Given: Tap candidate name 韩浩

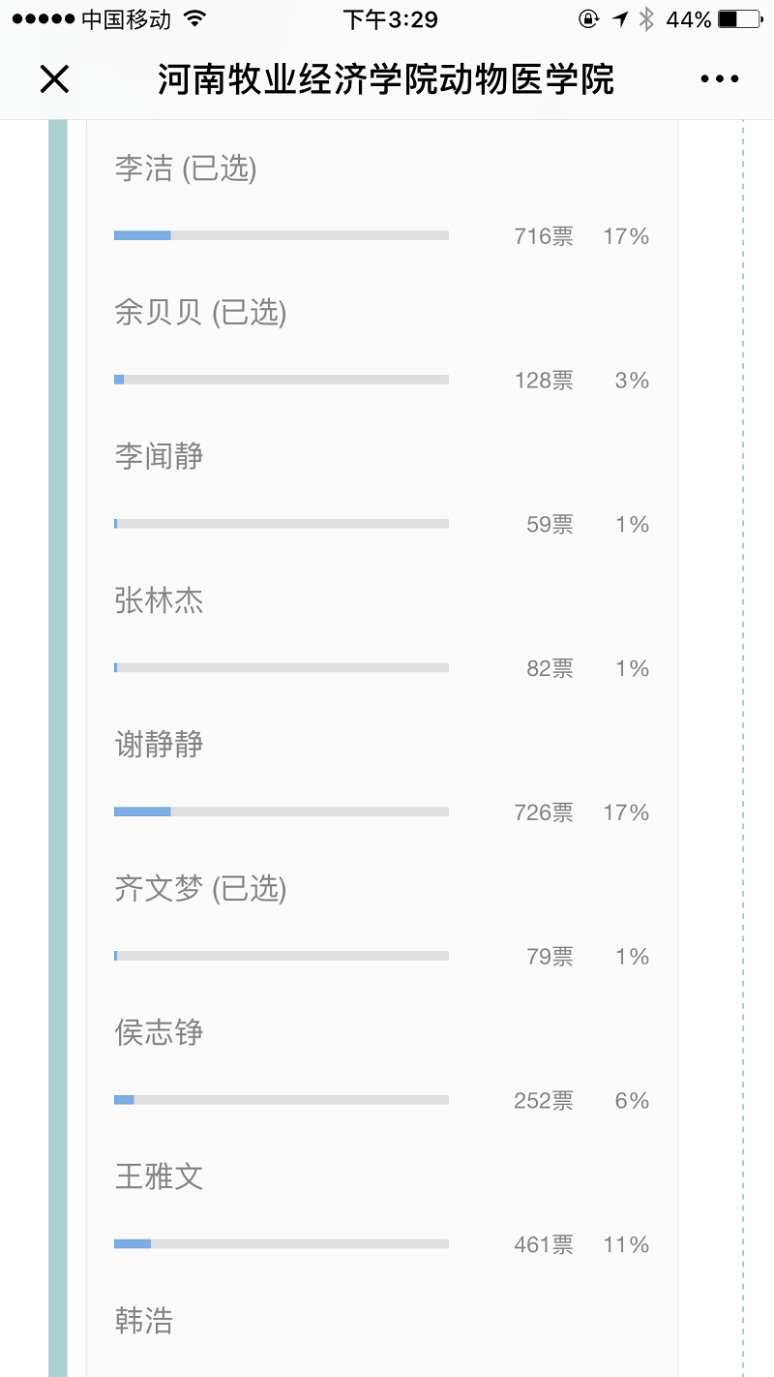Looking at the screenshot, I should (144, 1321).
